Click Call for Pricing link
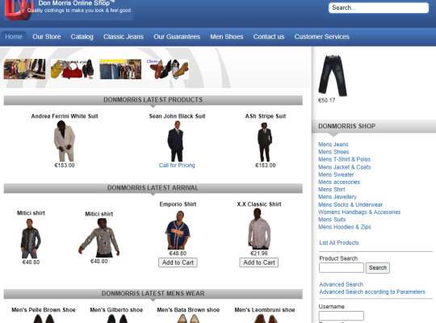The height and width of the screenshot is (323, 436). pyautogui.click(x=177, y=166)
